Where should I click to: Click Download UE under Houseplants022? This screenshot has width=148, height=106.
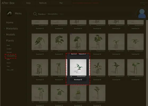pos(97,54)
